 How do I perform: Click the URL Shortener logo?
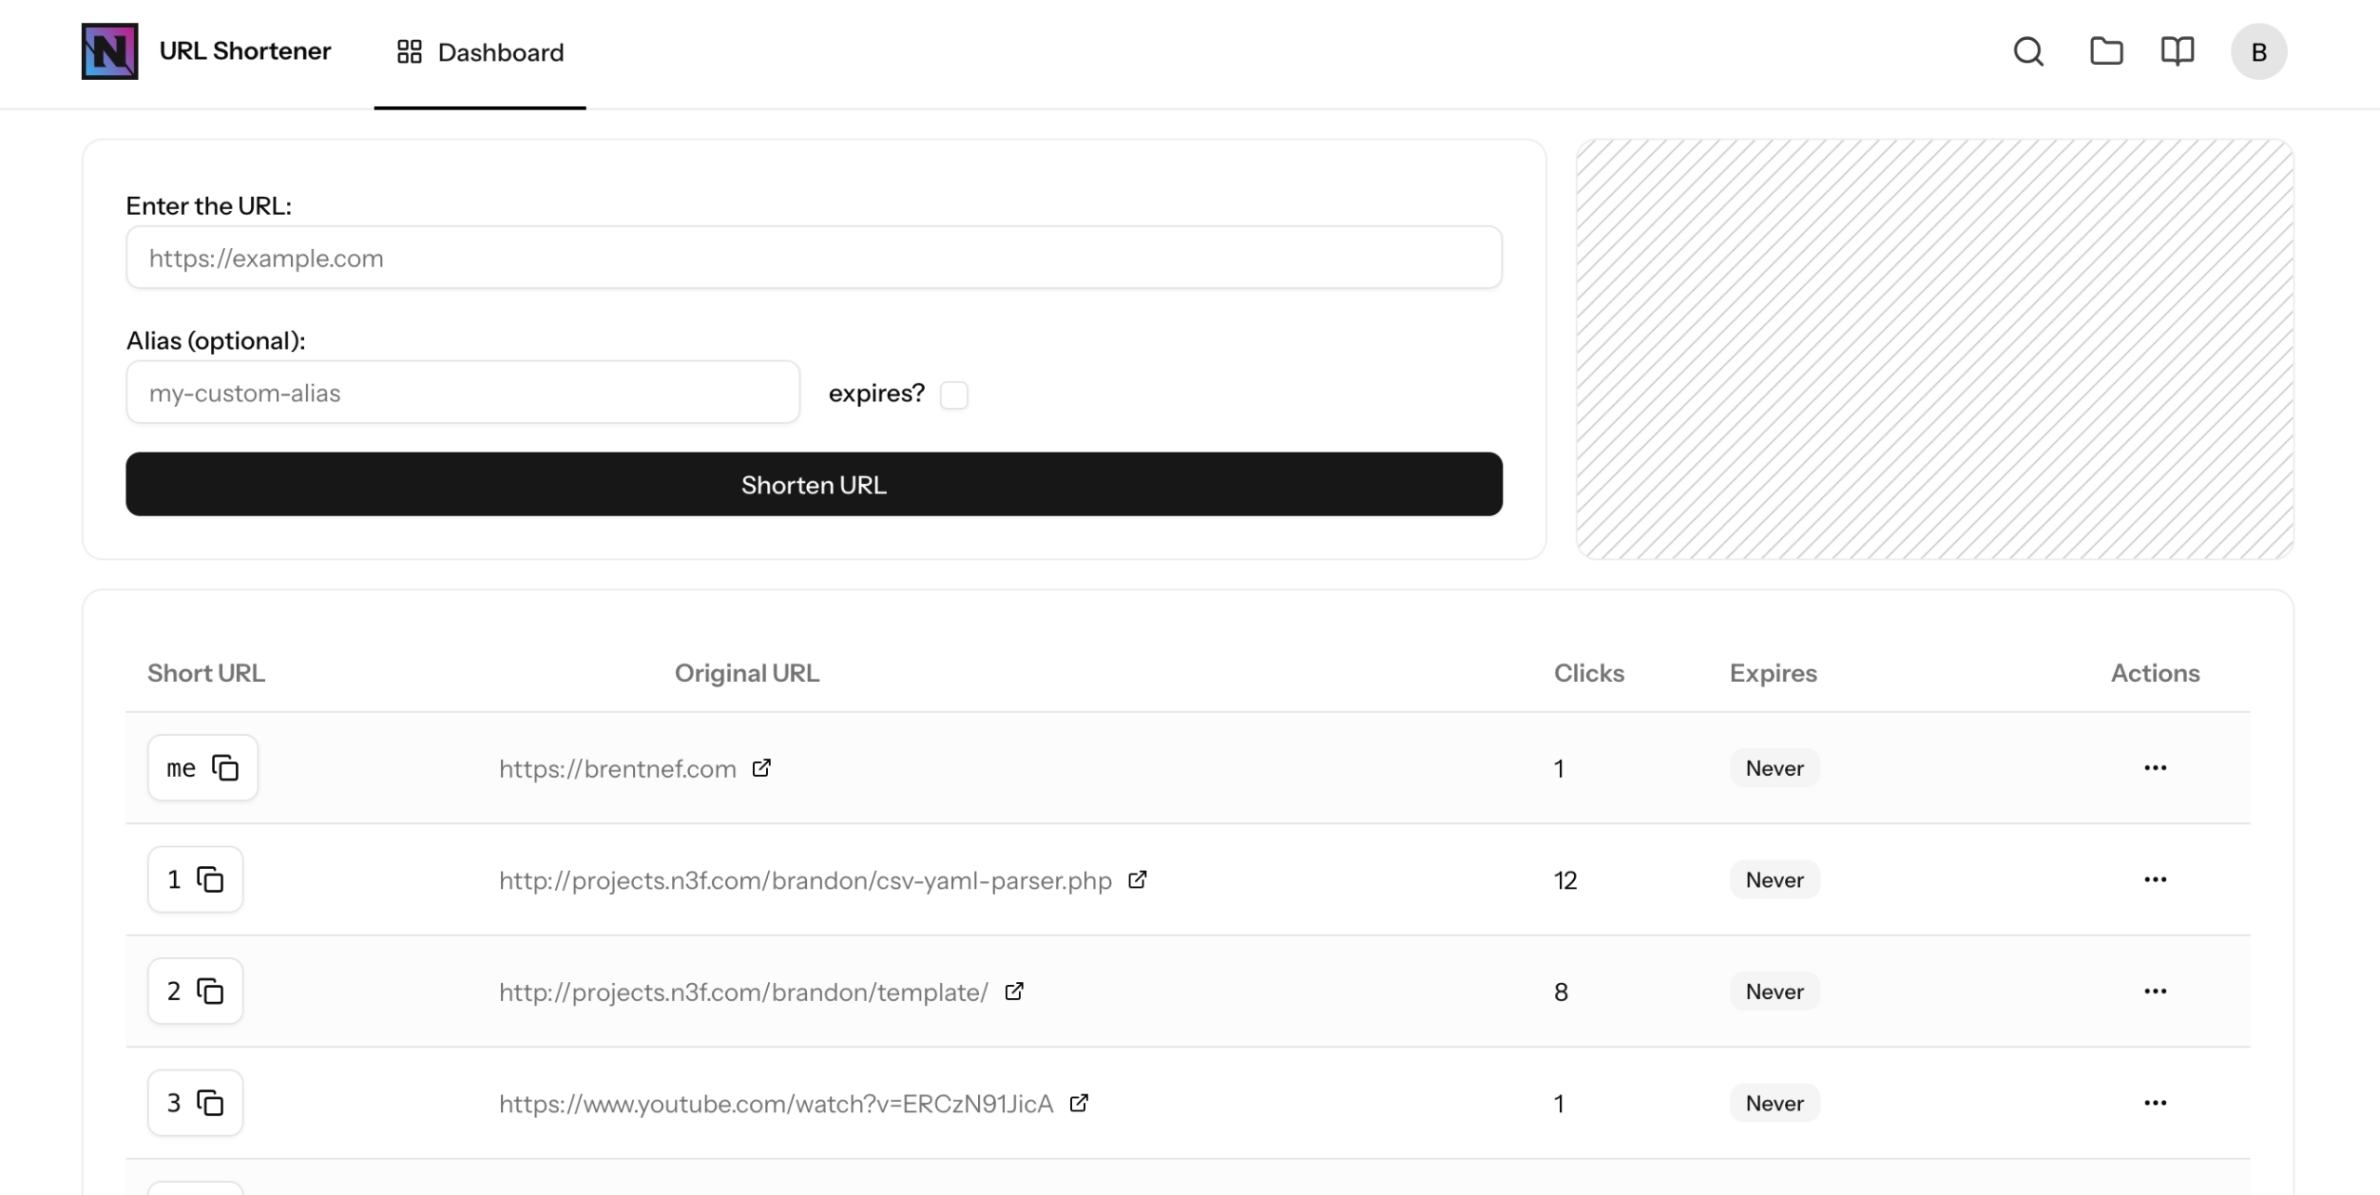(x=109, y=51)
